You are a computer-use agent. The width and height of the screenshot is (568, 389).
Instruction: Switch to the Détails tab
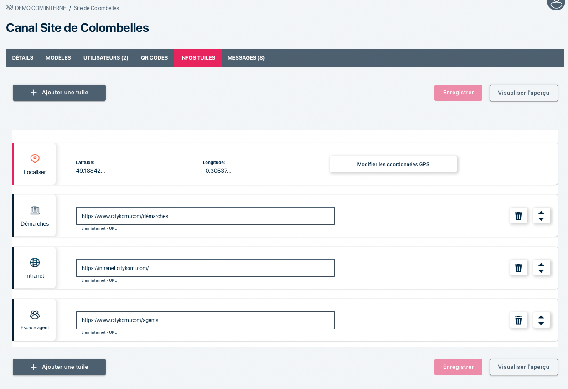[23, 58]
